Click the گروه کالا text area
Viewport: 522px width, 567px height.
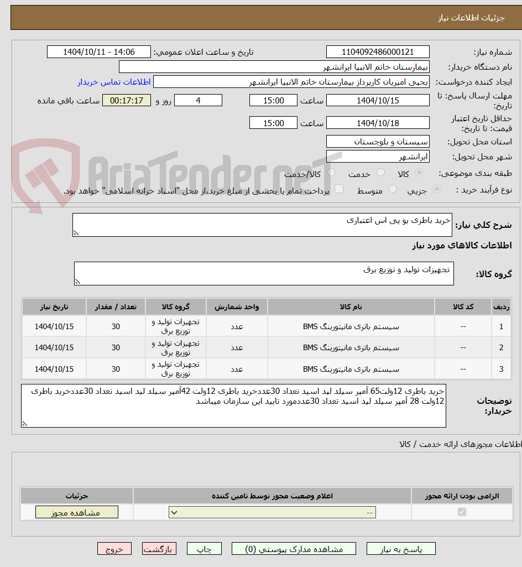click(264, 274)
